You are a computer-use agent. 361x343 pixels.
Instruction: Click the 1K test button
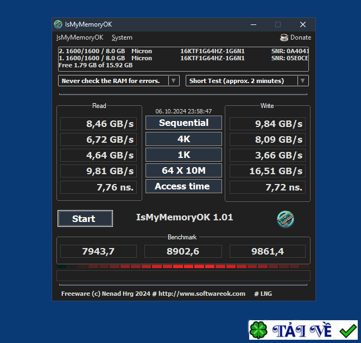[x=183, y=155]
